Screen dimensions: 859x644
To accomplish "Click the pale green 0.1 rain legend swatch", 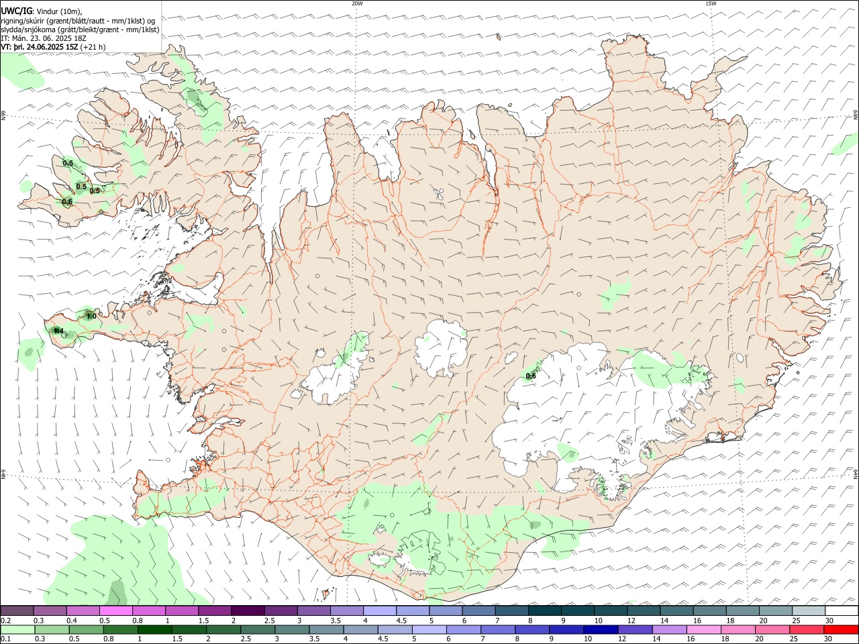I will pos(17,629).
